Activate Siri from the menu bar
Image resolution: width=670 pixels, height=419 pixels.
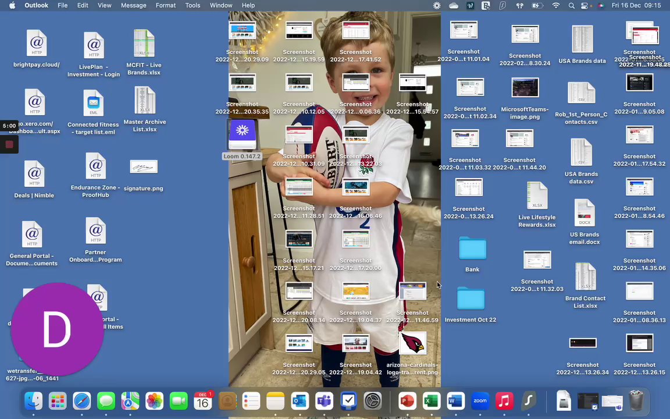pos(600,6)
